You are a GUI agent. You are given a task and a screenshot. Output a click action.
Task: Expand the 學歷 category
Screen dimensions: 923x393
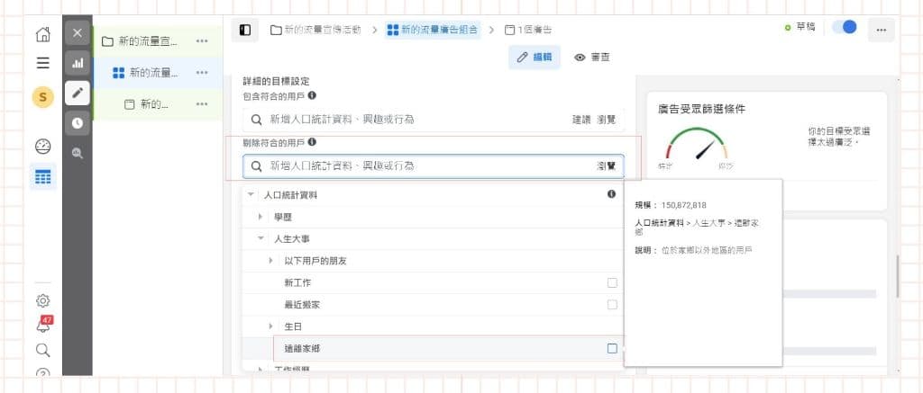point(260,217)
